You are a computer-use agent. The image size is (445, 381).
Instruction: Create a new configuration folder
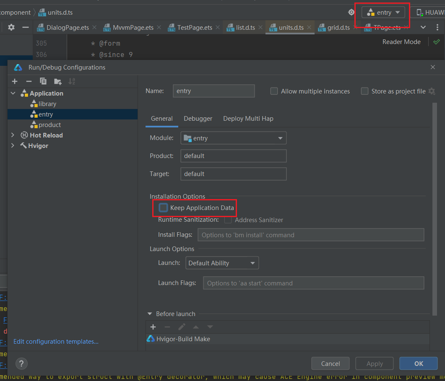(57, 82)
